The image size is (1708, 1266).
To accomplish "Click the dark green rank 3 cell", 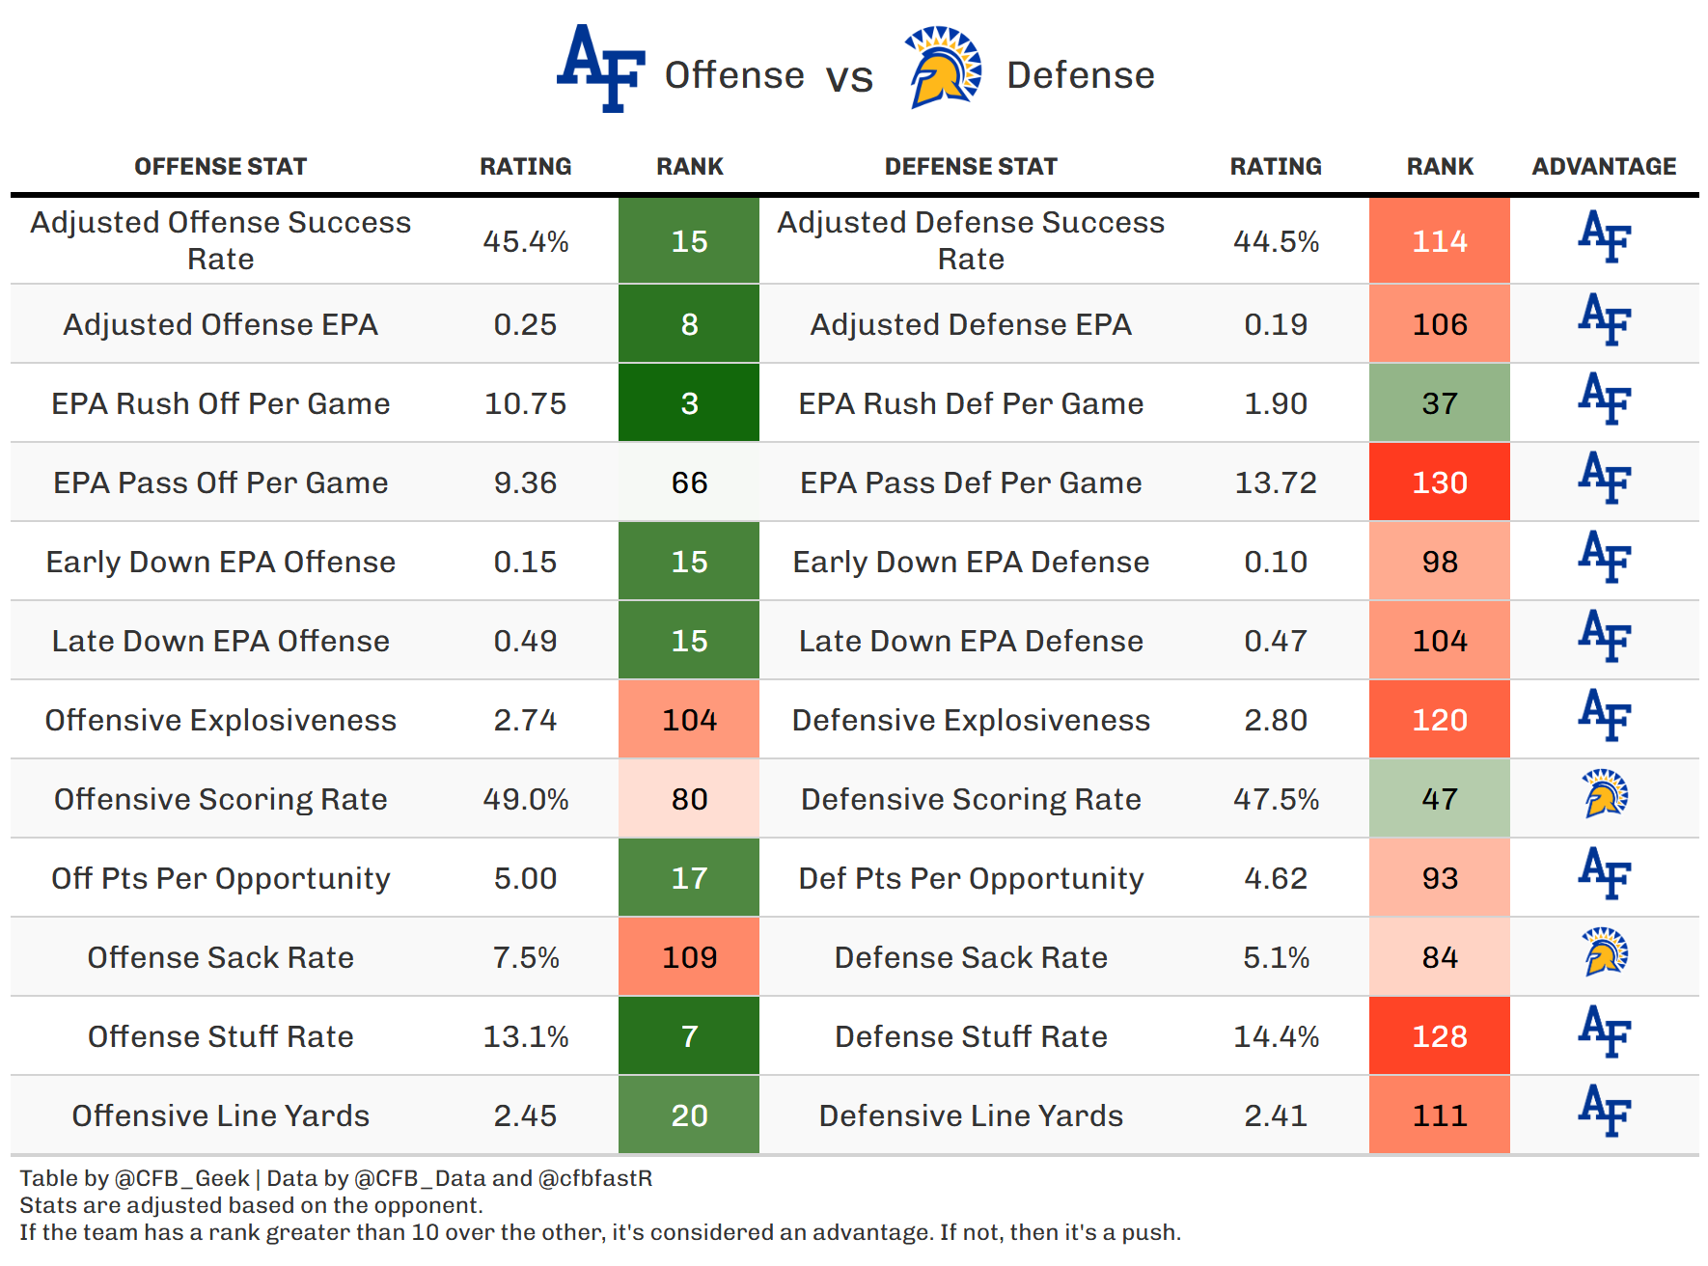I will pyautogui.click(x=689, y=403).
